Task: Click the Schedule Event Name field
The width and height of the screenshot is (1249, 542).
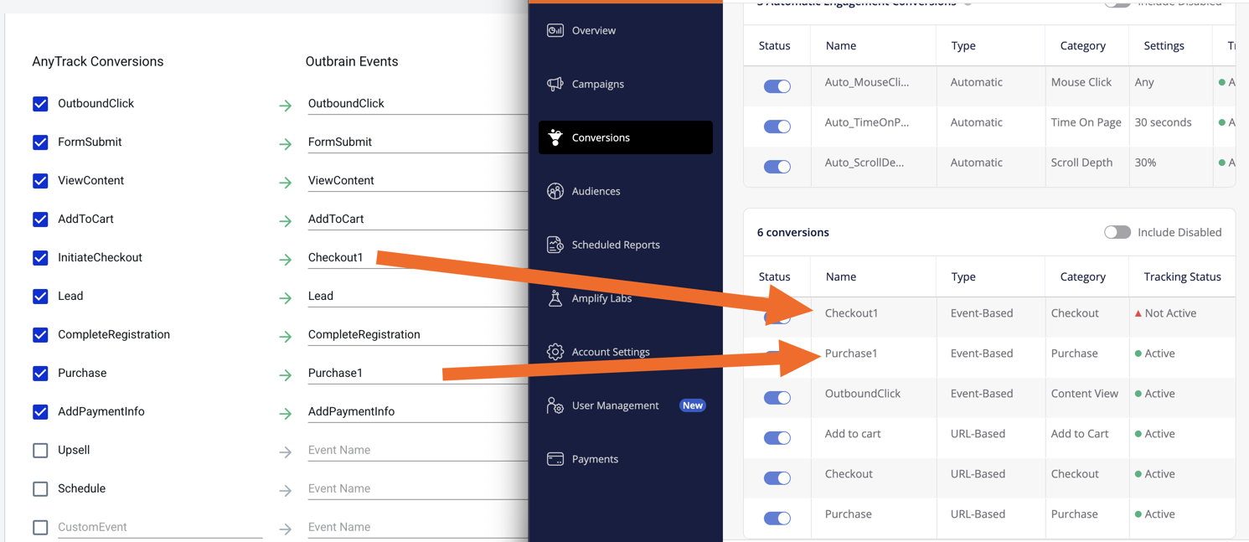Action: point(417,489)
